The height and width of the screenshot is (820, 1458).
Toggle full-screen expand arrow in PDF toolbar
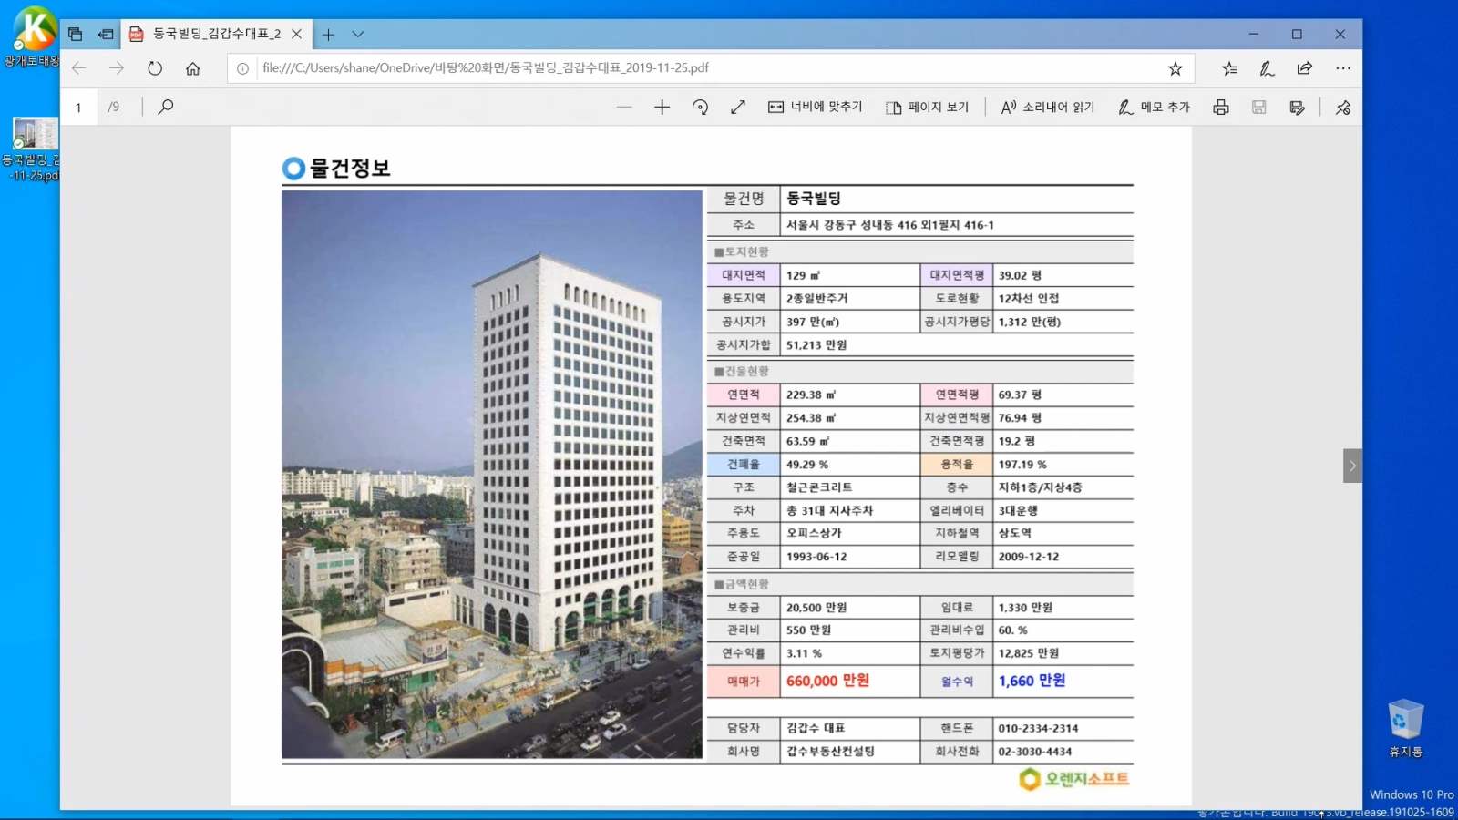(738, 108)
